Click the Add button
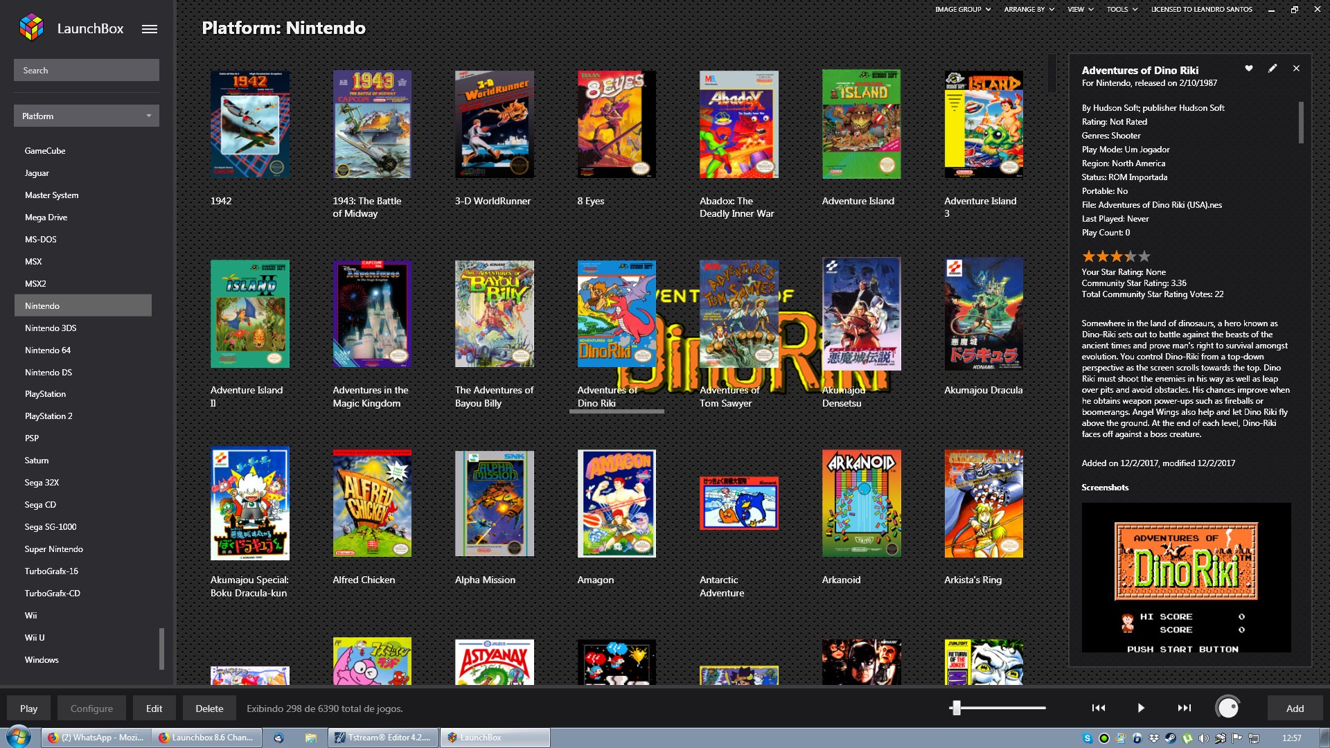The height and width of the screenshot is (748, 1330). (1295, 709)
